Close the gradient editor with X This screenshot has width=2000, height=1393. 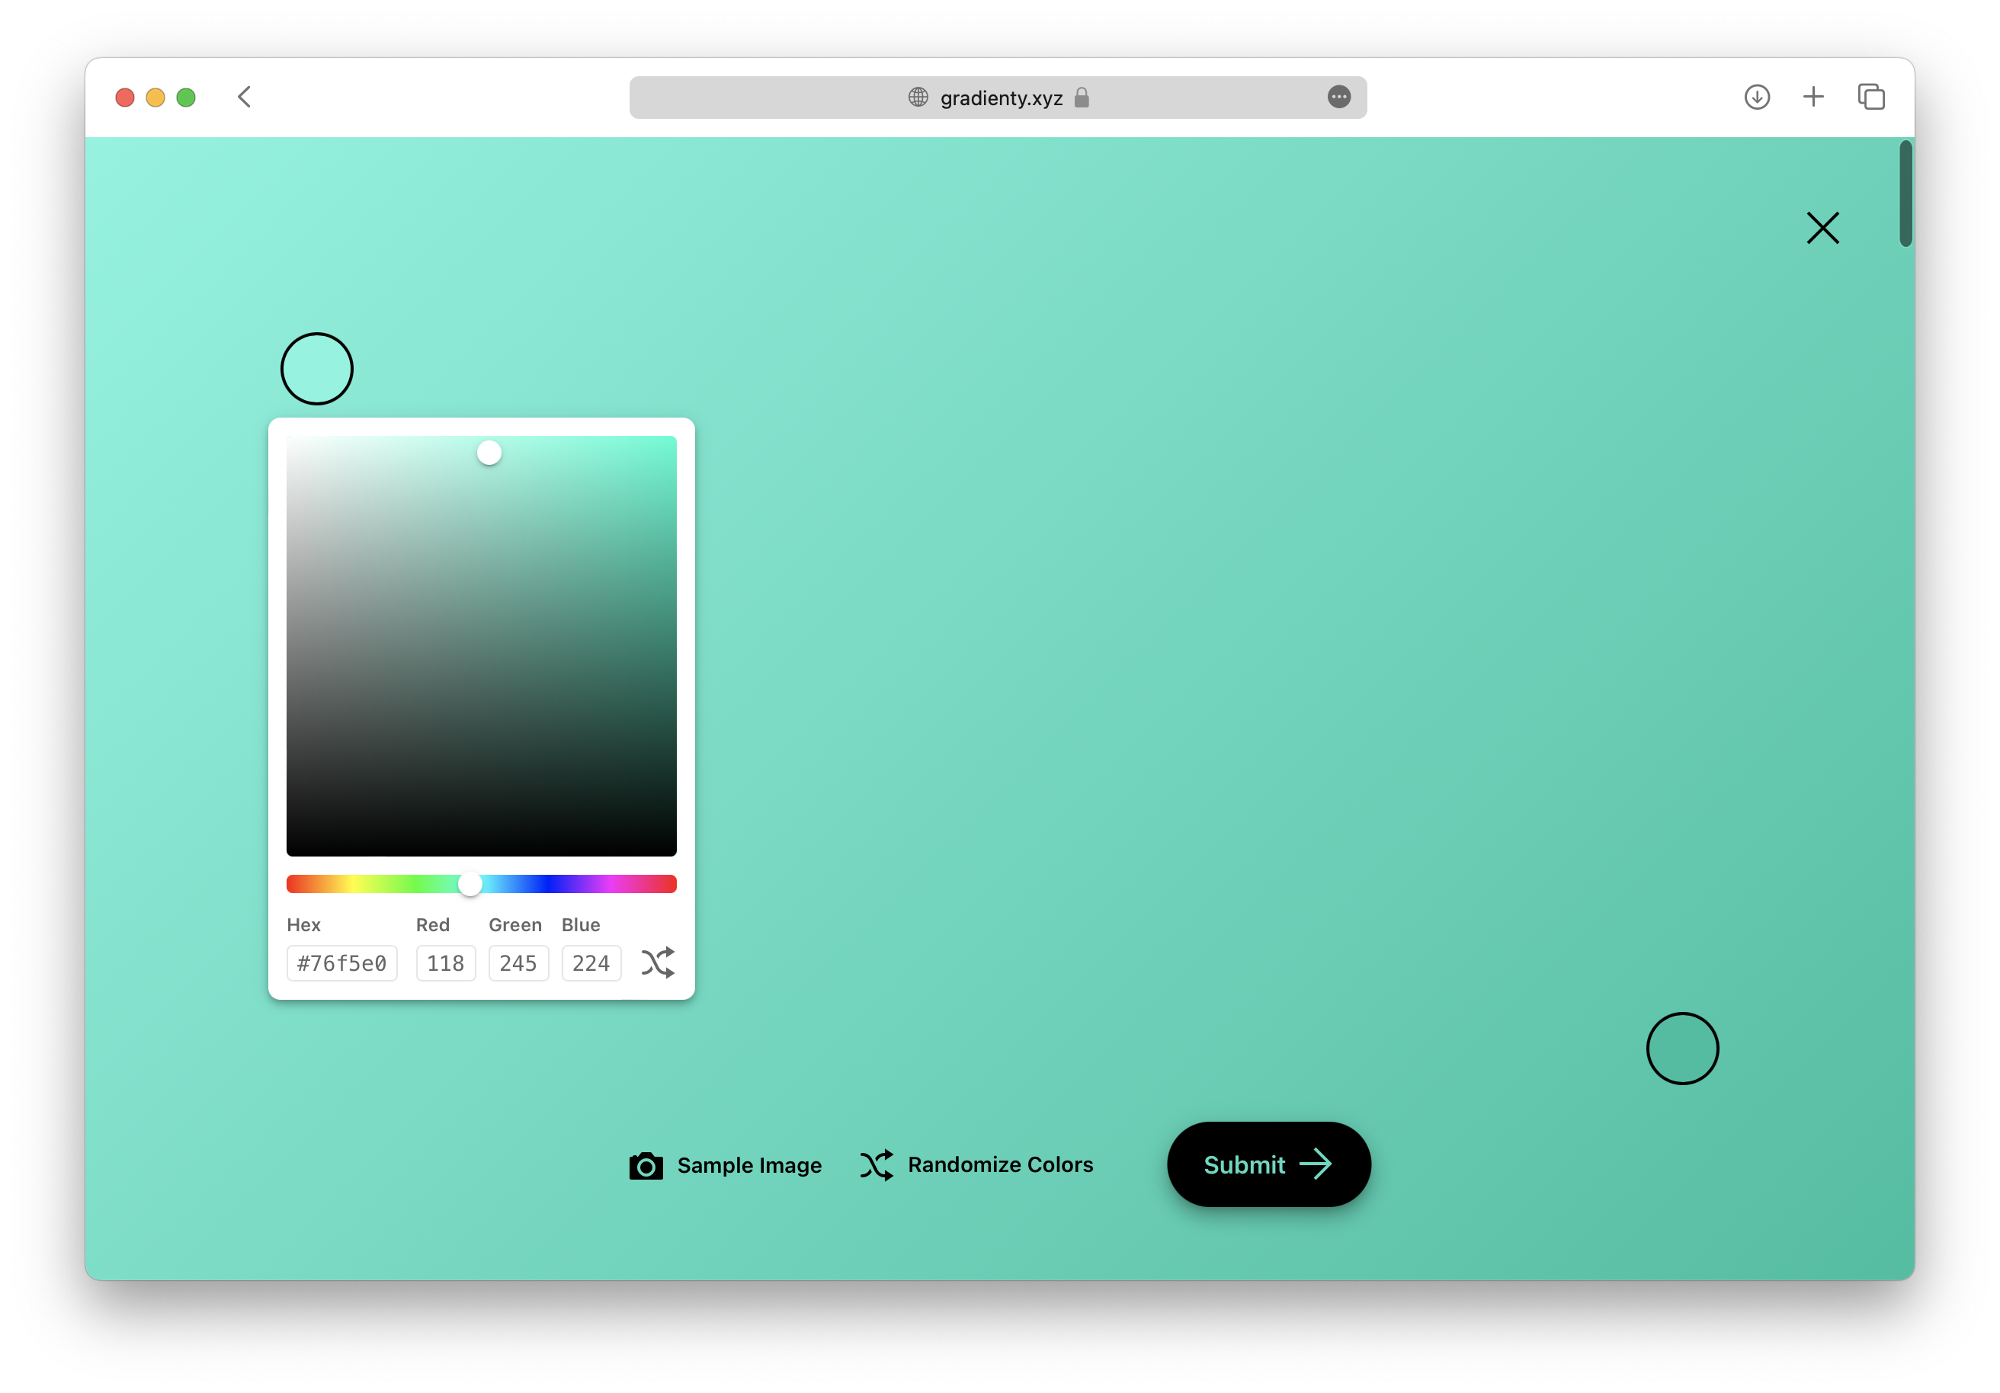1822,228
